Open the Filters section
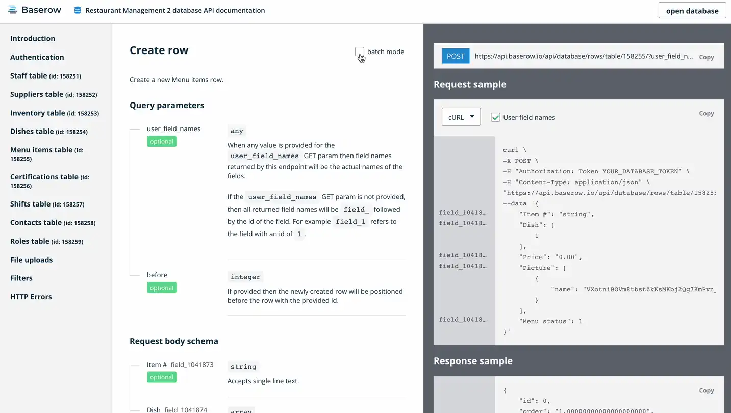Screen dimensions: 731x413 pos(21,278)
